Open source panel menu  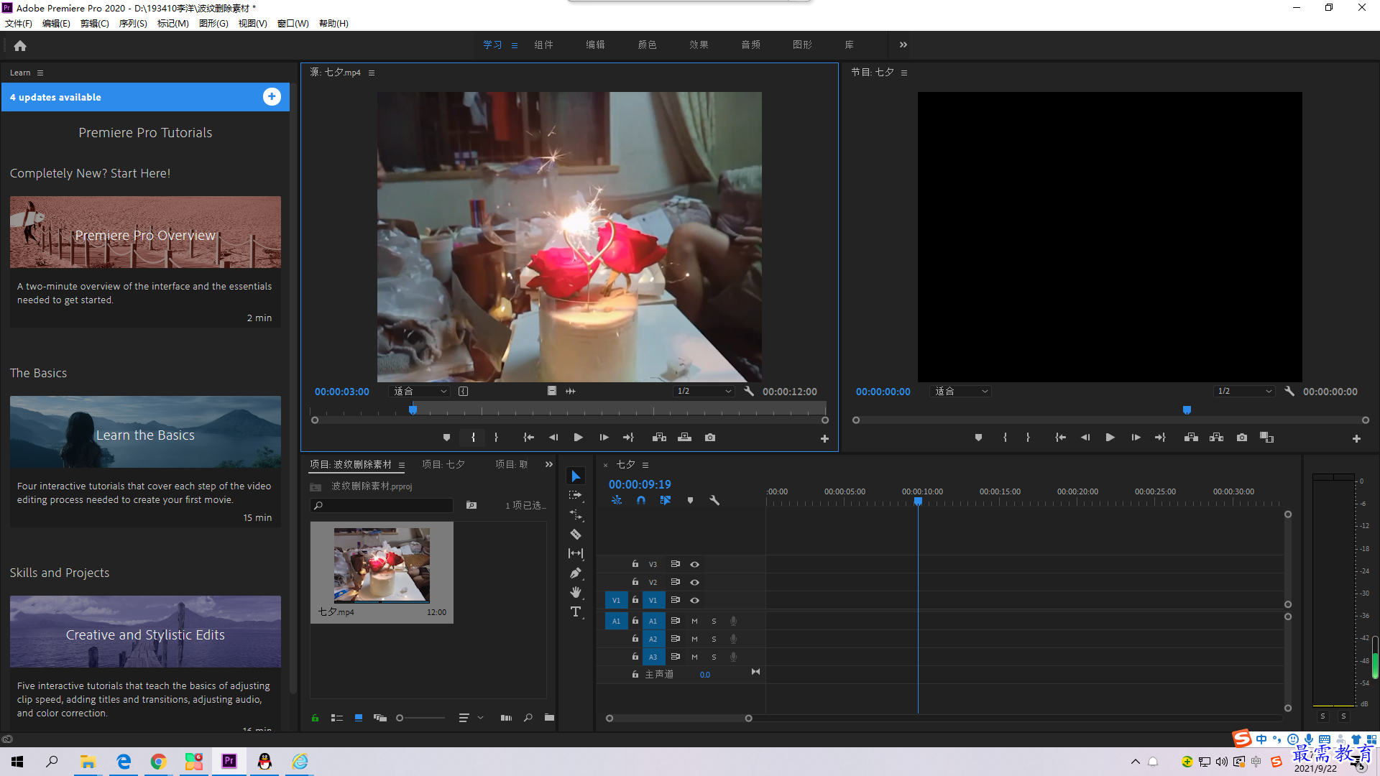[x=372, y=73]
